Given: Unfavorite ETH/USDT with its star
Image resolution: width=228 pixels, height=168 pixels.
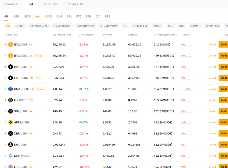Looking at the screenshot, I should pos(6,67).
